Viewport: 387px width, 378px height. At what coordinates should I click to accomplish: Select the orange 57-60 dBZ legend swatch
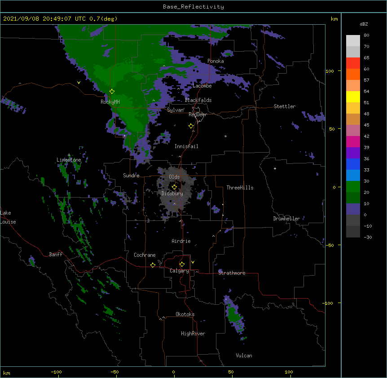point(353,74)
